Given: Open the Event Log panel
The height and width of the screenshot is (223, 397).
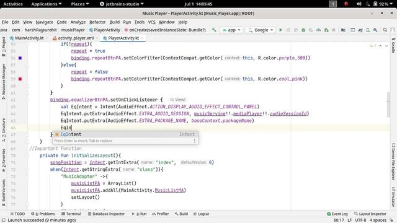Looking at the screenshot, I should click(x=337, y=214).
